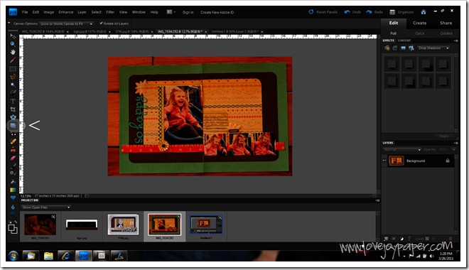The image size is (469, 270).
Task: Click the fx All icon in Effects
Action: 411,48
